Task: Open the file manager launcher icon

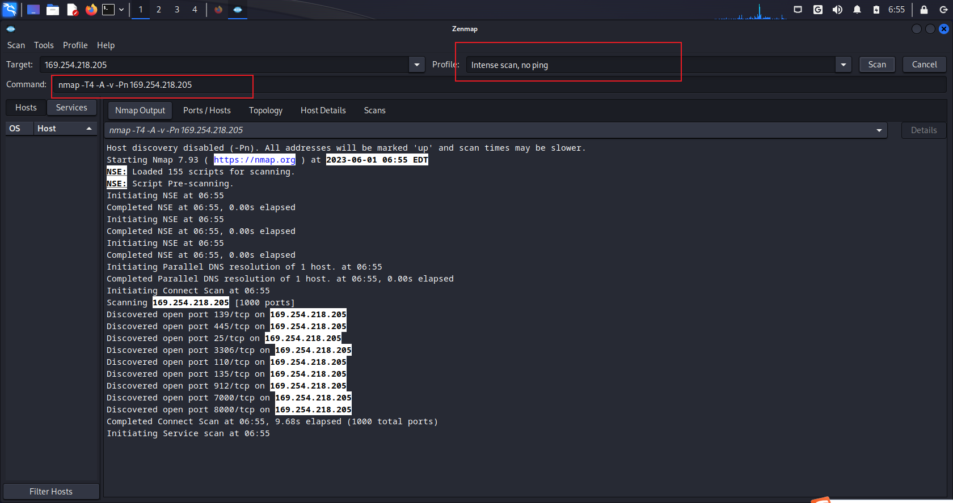Action: (x=53, y=10)
